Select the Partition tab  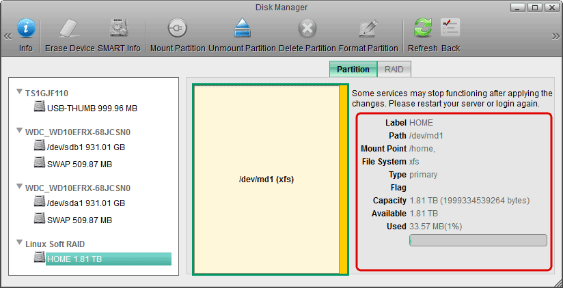pos(353,69)
